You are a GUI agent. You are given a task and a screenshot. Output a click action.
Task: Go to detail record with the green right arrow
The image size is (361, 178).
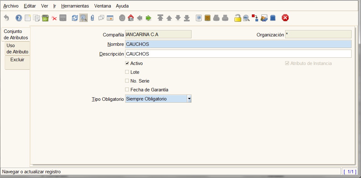coord(148,18)
